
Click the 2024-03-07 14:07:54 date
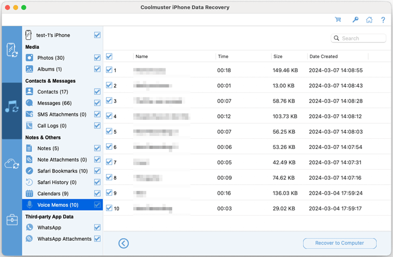click(335, 147)
